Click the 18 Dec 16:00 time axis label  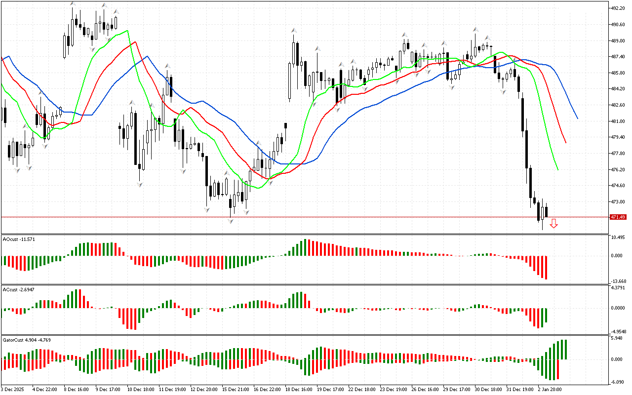pos(299,389)
